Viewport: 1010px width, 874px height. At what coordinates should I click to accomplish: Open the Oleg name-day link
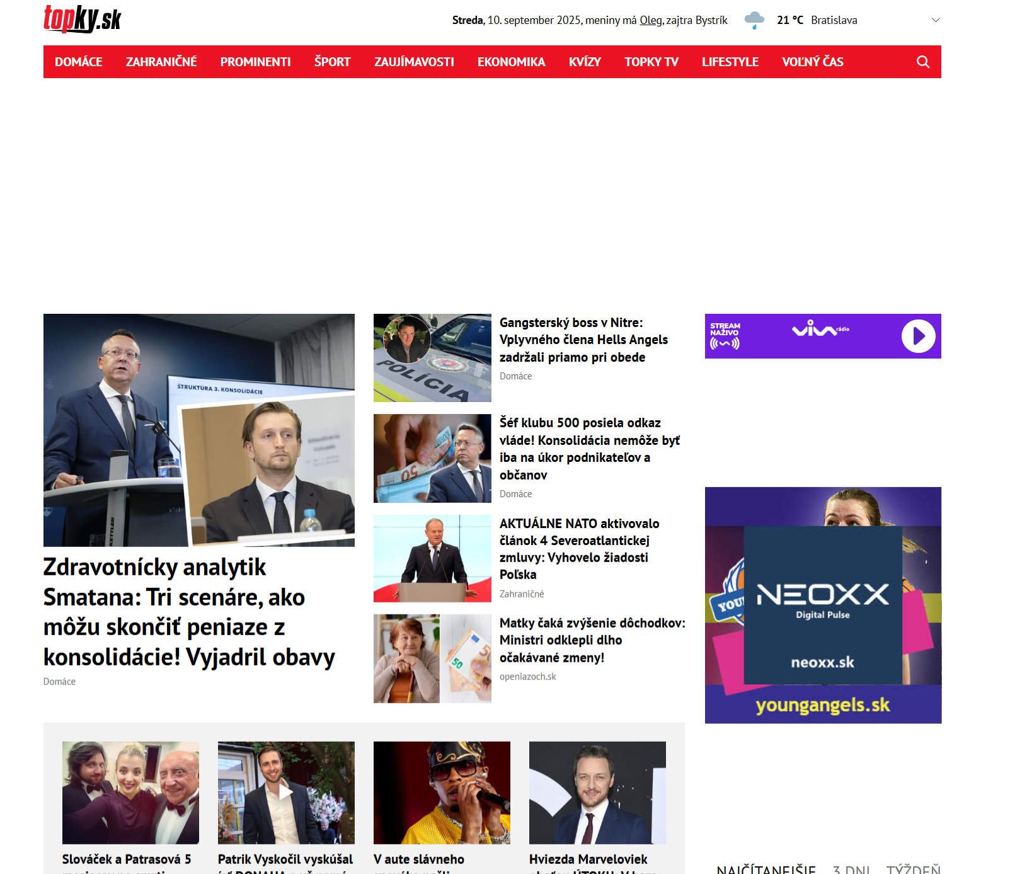(x=651, y=20)
